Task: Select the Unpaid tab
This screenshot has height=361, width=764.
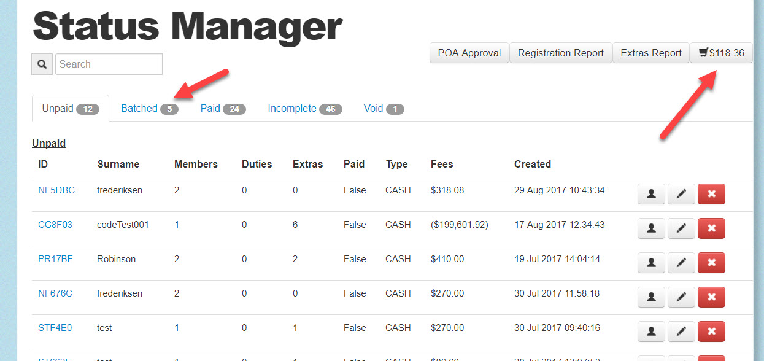Action: 71,109
